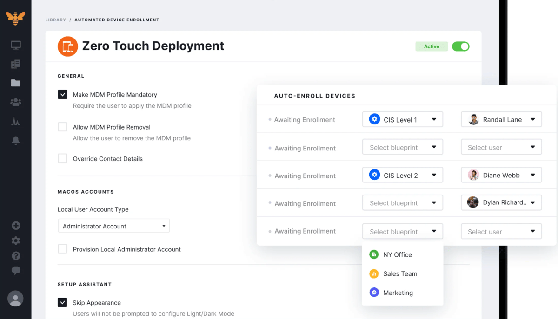Click 'Require the user to apply the MDM profile'
Image resolution: width=558 pixels, height=319 pixels.
click(x=132, y=106)
